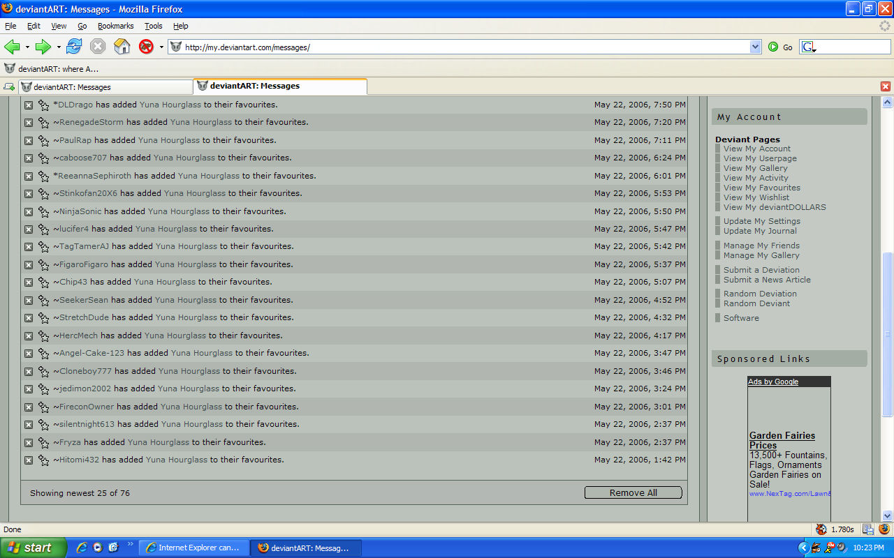Open the Back button history dropdown arrow
The height and width of the screenshot is (558, 894).
(x=27, y=47)
